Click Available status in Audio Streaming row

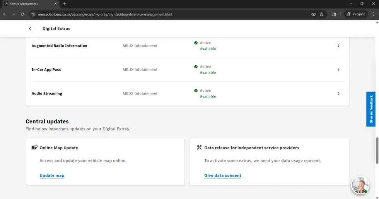[x=208, y=96]
